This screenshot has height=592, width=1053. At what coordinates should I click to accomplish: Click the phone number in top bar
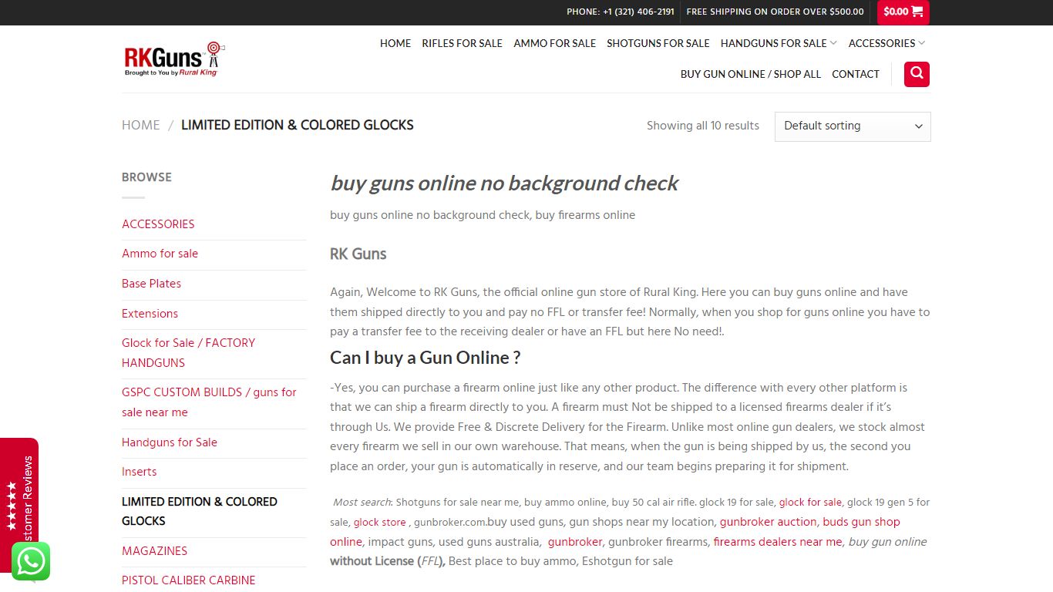pos(621,12)
